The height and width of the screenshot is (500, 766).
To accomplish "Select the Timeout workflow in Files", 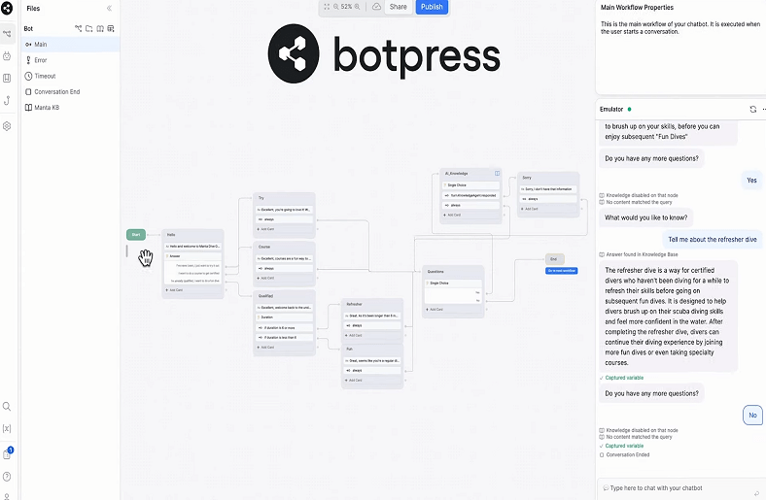I will click(70, 76).
